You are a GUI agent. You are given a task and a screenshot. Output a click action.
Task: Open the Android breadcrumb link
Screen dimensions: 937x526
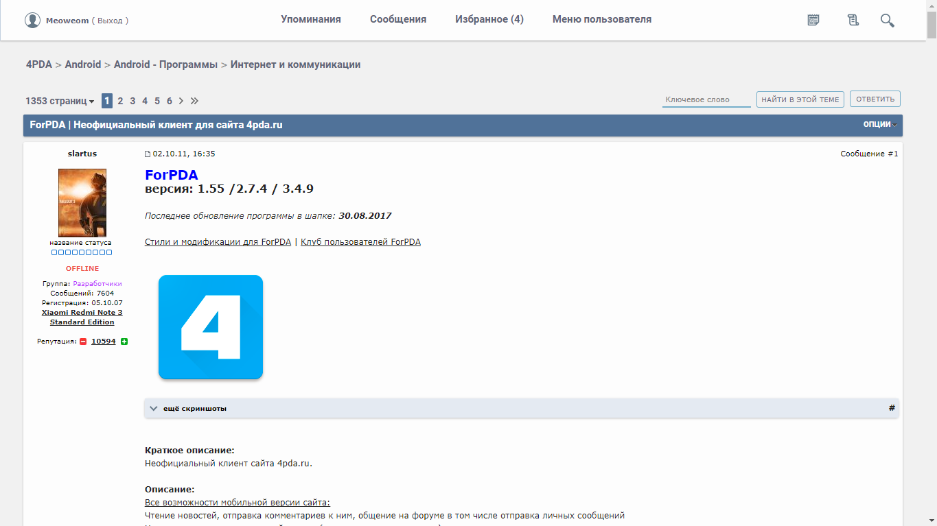[x=83, y=64]
